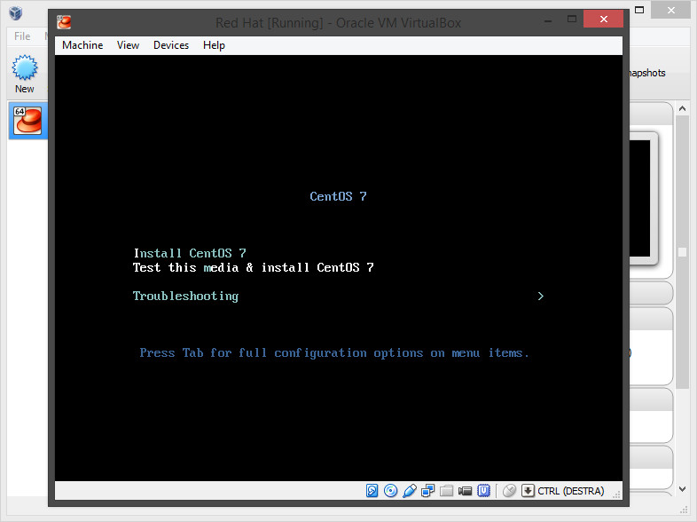This screenshot has height=522, width=697.
Task: Select Test this media & install CentOS 7
Action: (254, 267)
